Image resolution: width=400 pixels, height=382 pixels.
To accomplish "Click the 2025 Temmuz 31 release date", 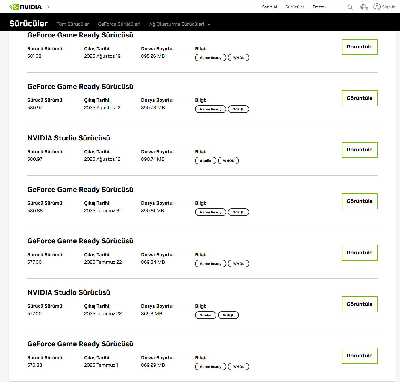I will pos(102,211).
